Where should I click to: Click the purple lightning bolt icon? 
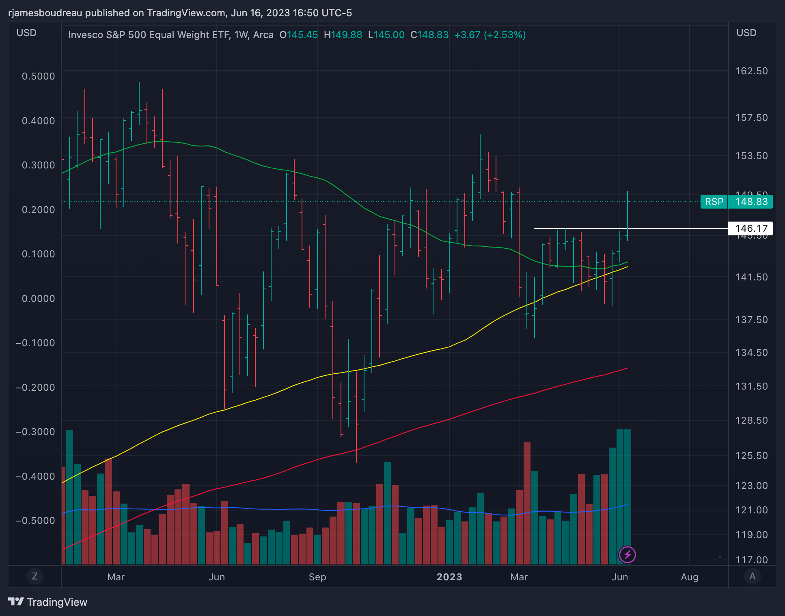tap(627, 554)
